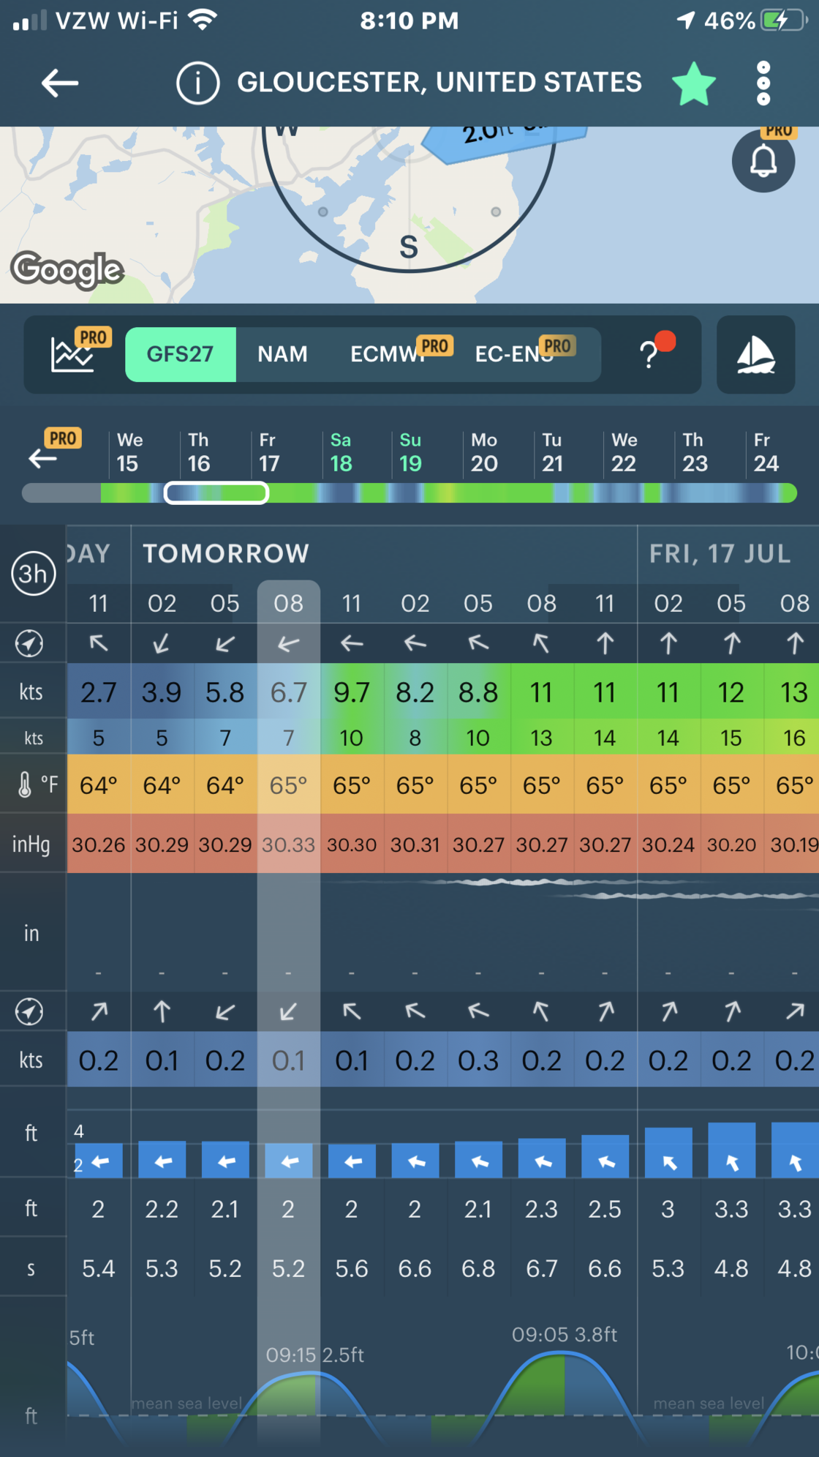Select the GFS27 forecast model tab

pyautogui.click(x=180, y=354)
